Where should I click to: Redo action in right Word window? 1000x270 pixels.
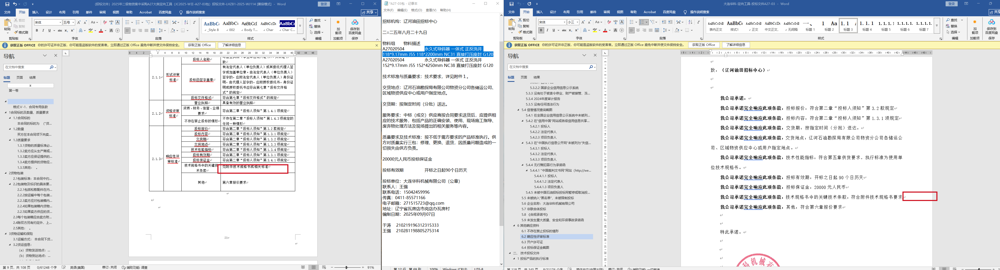click(x=529, y=4)
